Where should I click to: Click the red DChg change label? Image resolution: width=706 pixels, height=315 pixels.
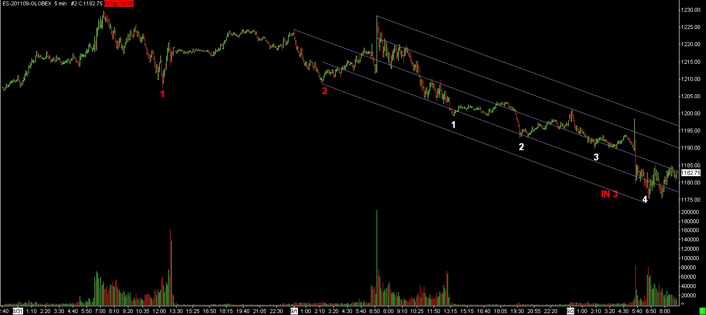tap(118, 3)
